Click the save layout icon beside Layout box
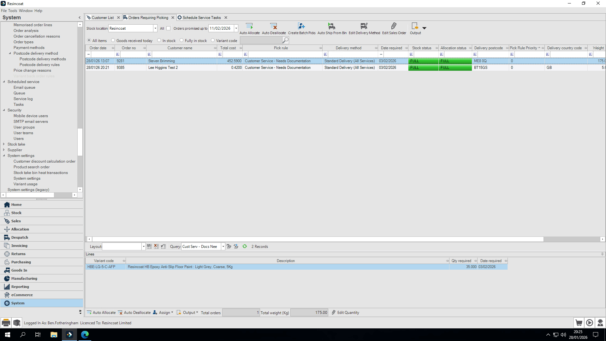 [x=149, y=246]
